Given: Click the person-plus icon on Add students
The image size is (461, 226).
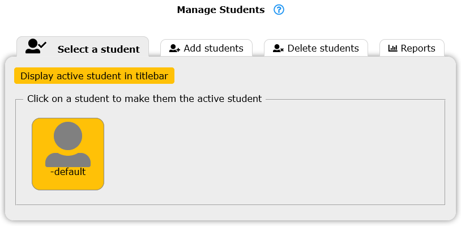Looking at the screenshot, I should [x=174, y=49].
